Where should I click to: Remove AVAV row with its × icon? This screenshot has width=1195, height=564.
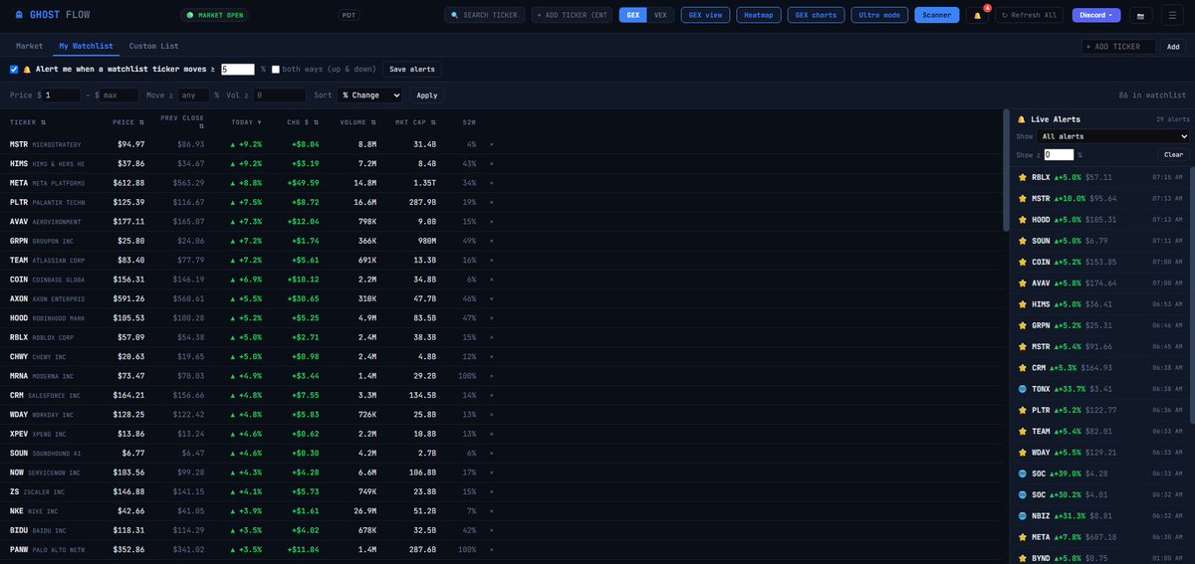491,221
